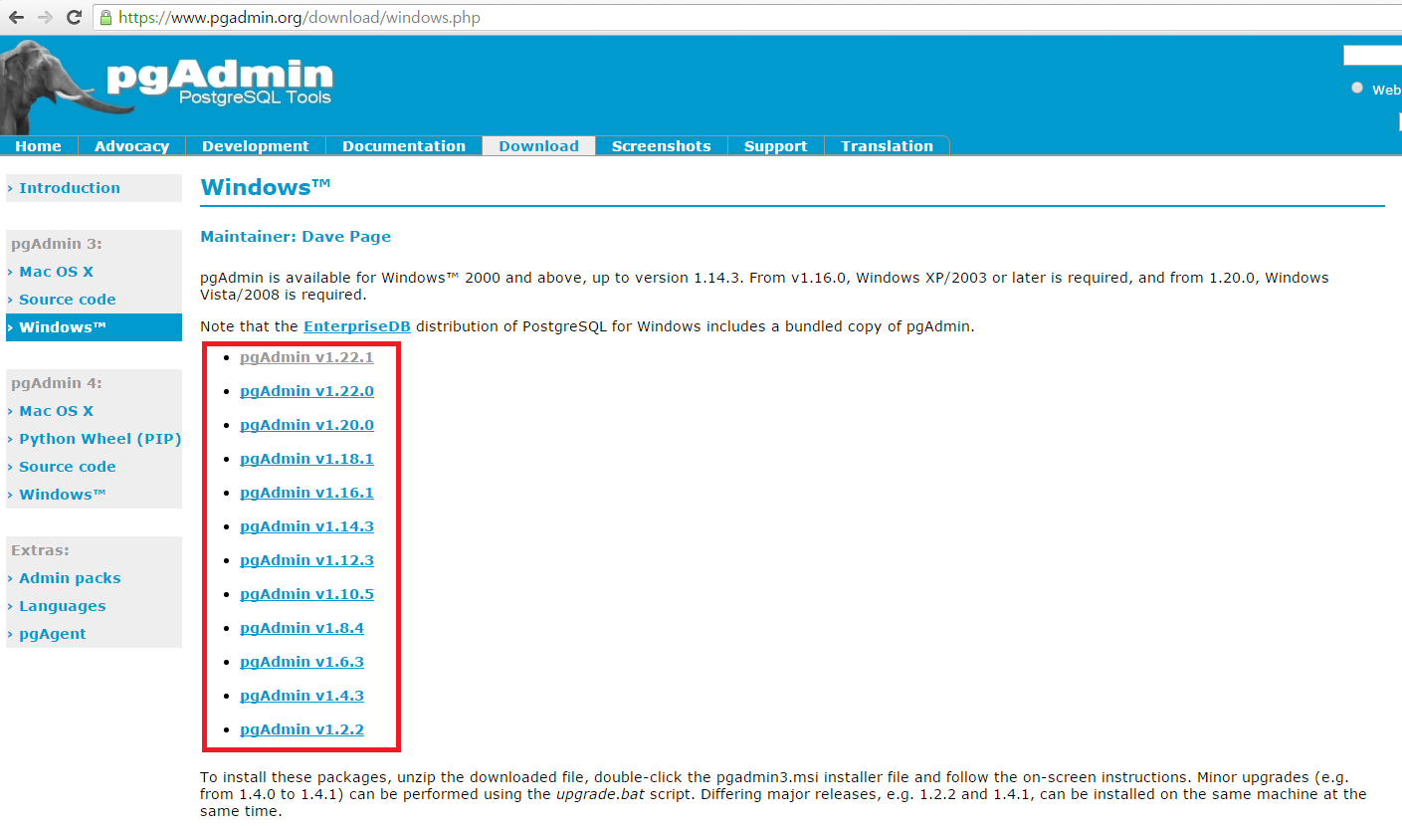Click the browser back arrow
Viewport: 1402px width, 826px height.
click(15, 17)
